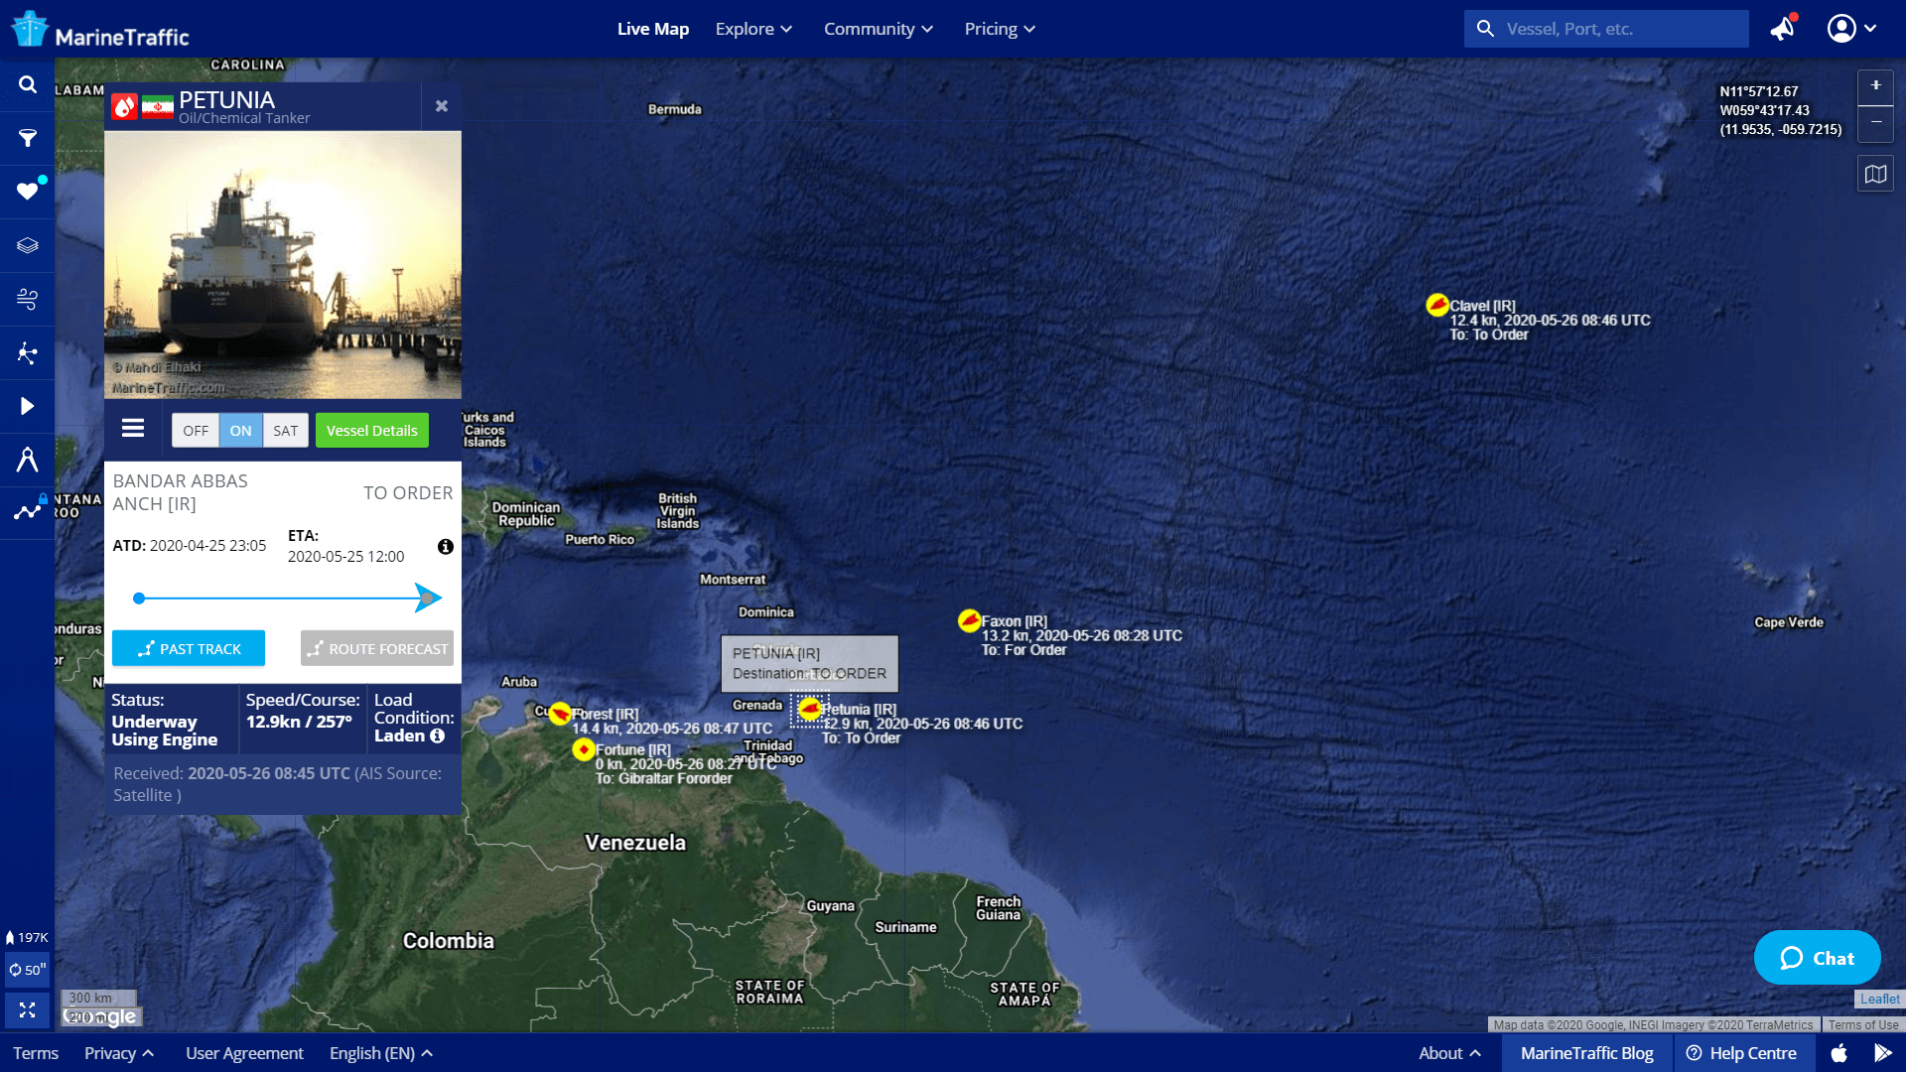1906x1072 pixels.
Task: Expand the Pricing dropdown menu
Action: coord(1000,29)
